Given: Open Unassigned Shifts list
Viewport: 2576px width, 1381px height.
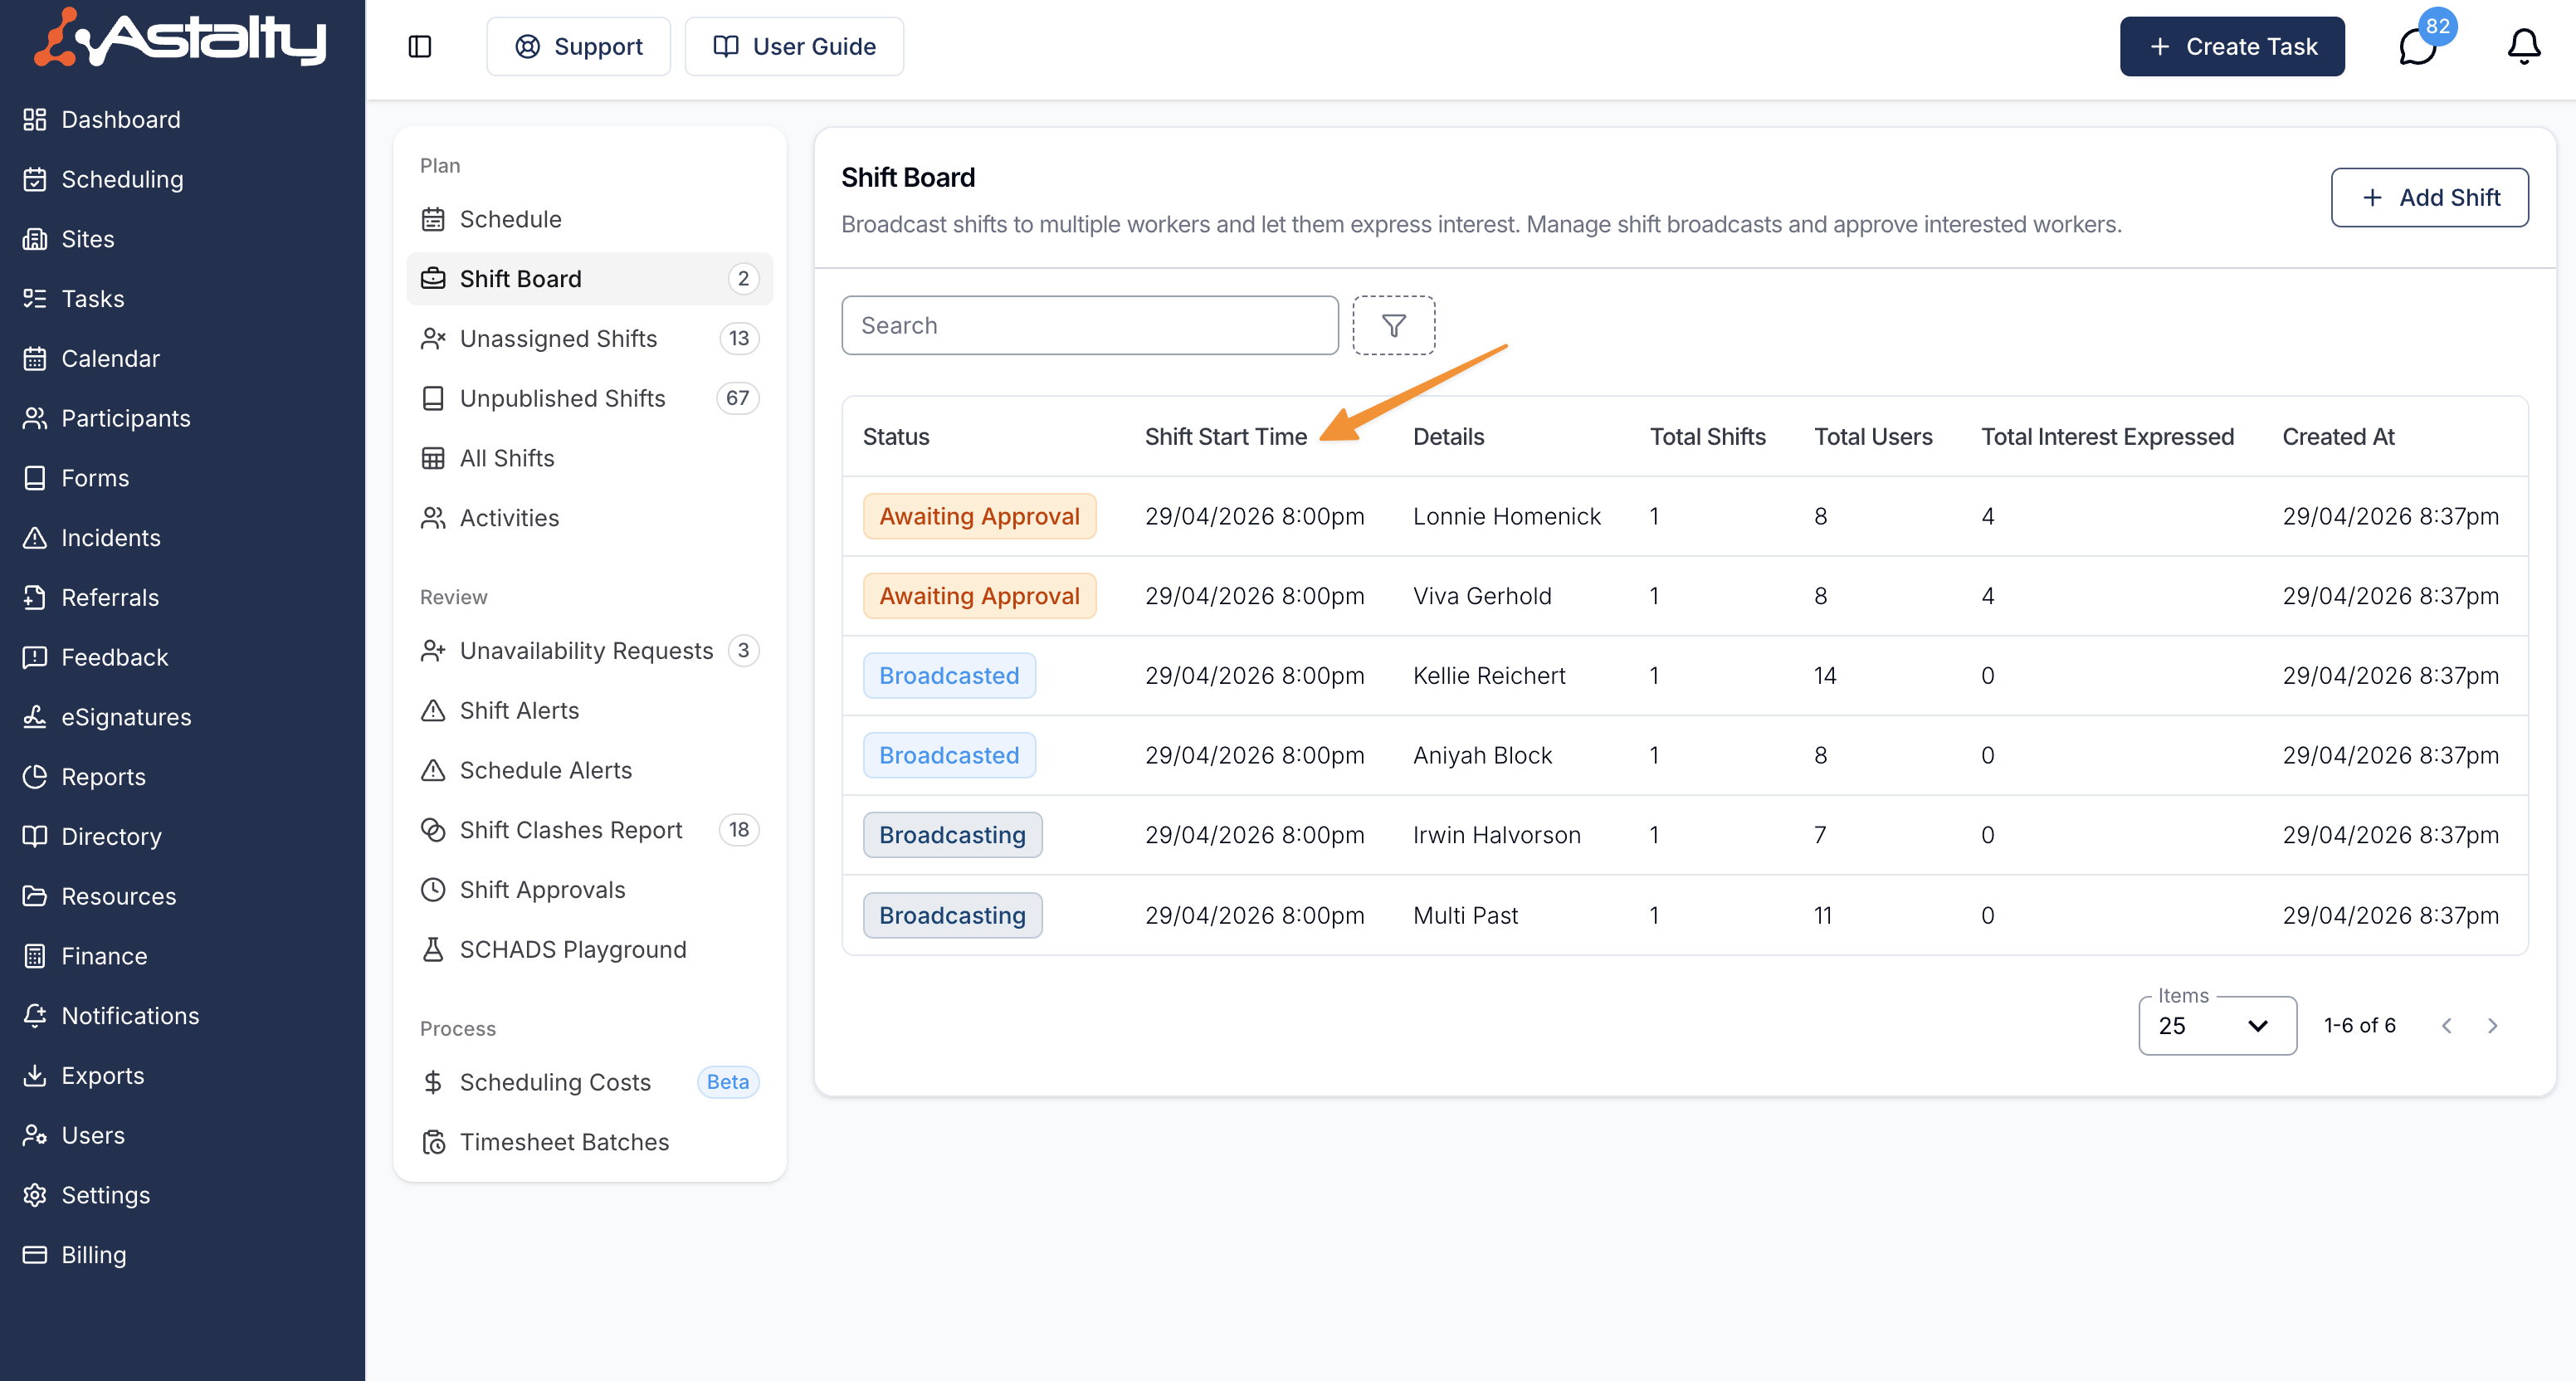Looking at the screenshot, I should point(590,338).
